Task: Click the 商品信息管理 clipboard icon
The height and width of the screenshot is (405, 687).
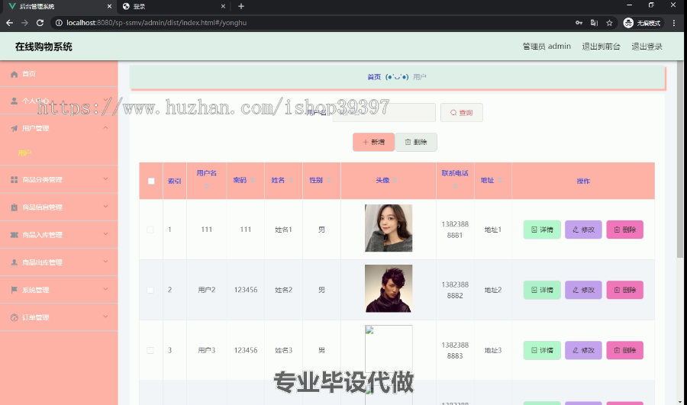Action: click(x=14, y=207)
